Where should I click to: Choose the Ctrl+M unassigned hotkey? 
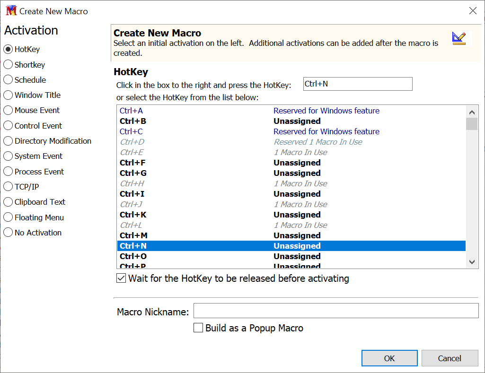[x=133, y=235]
